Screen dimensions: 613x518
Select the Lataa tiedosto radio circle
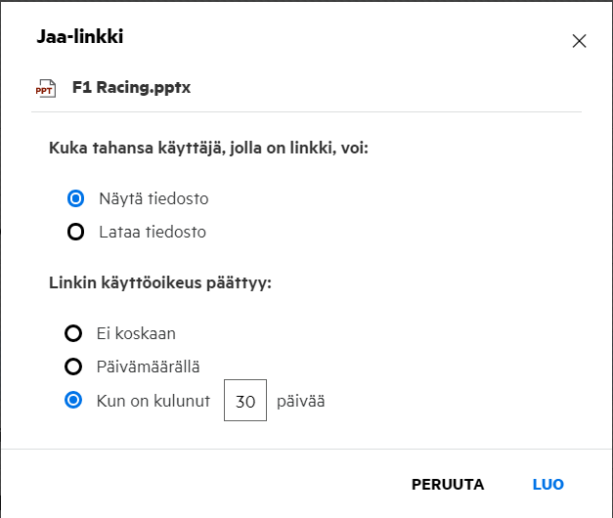click(74, 233)
